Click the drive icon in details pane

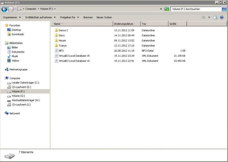10,156
